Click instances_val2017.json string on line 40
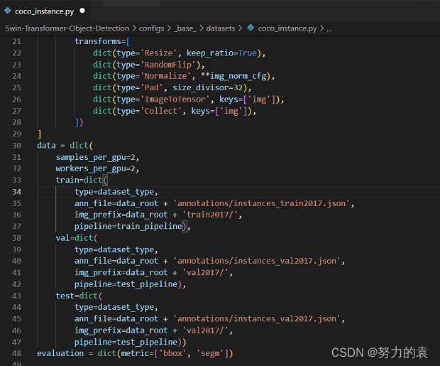This screenshot has width=440, height=366. [x=257, y=261]
